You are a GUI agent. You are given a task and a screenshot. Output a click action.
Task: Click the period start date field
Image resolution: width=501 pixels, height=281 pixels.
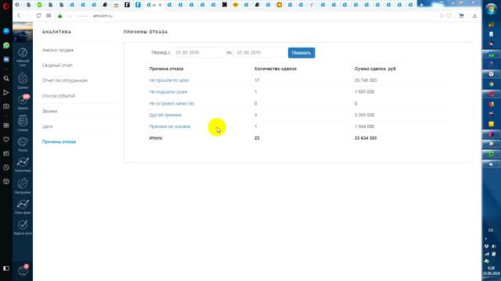coord(199,52)
